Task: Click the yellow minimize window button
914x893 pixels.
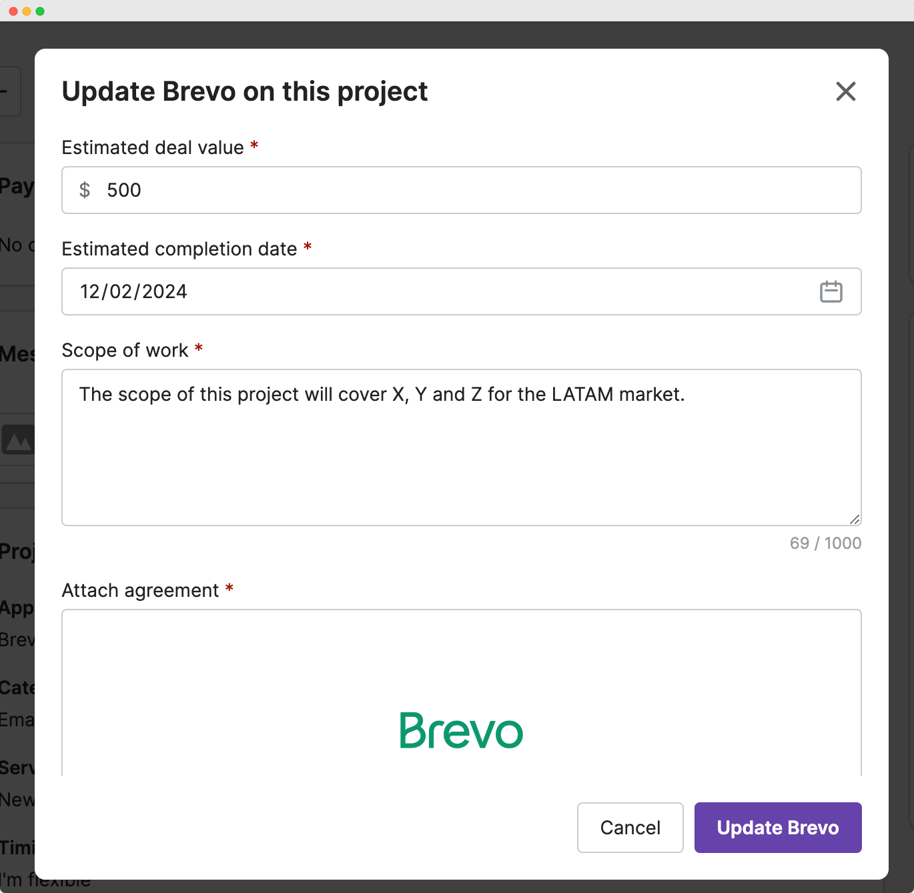Action: tap(27, 11)
